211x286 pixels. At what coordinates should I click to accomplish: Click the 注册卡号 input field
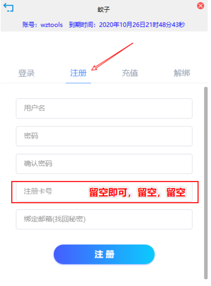(x=104, y=192)
